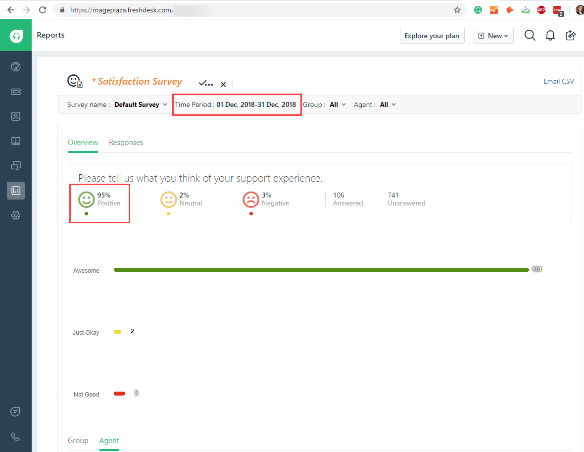
Task: Change the Time Period date range
Action: pyautogui.click(x=236, y=105)
